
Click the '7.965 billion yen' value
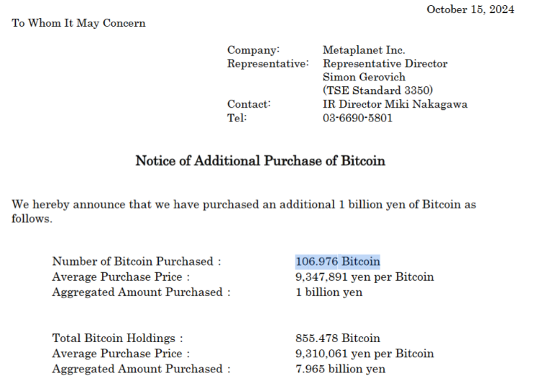[340, 369]
